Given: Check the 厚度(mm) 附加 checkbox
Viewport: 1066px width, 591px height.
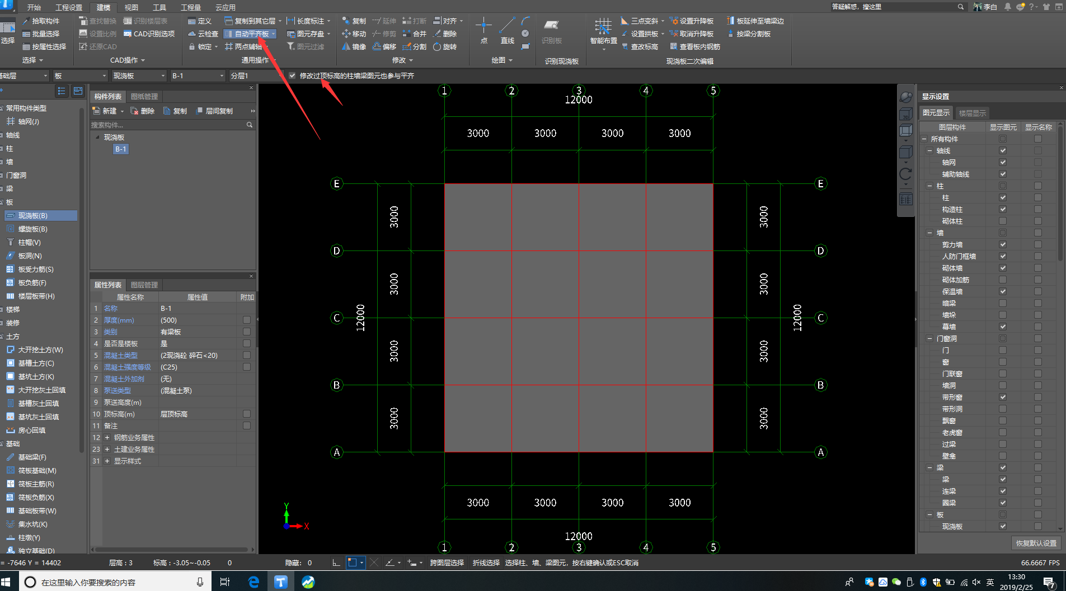Looking at the screenshot, I should (246, 320).
